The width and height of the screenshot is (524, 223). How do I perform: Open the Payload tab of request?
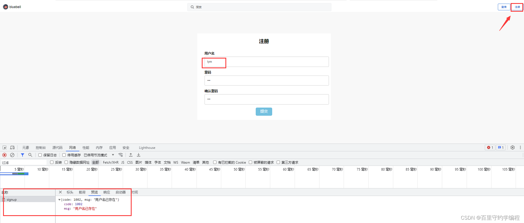point(82,192)
